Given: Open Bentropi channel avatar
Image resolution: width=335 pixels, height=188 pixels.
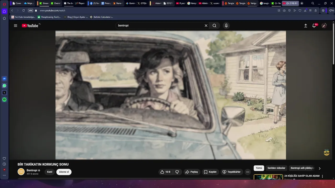Looking at the screenshot, I should click(21, 172).
